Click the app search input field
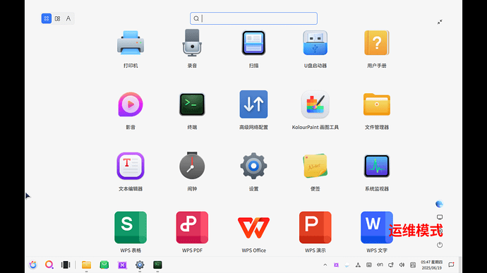This screenshot has height=273, width=487. (x=253, y=18)
